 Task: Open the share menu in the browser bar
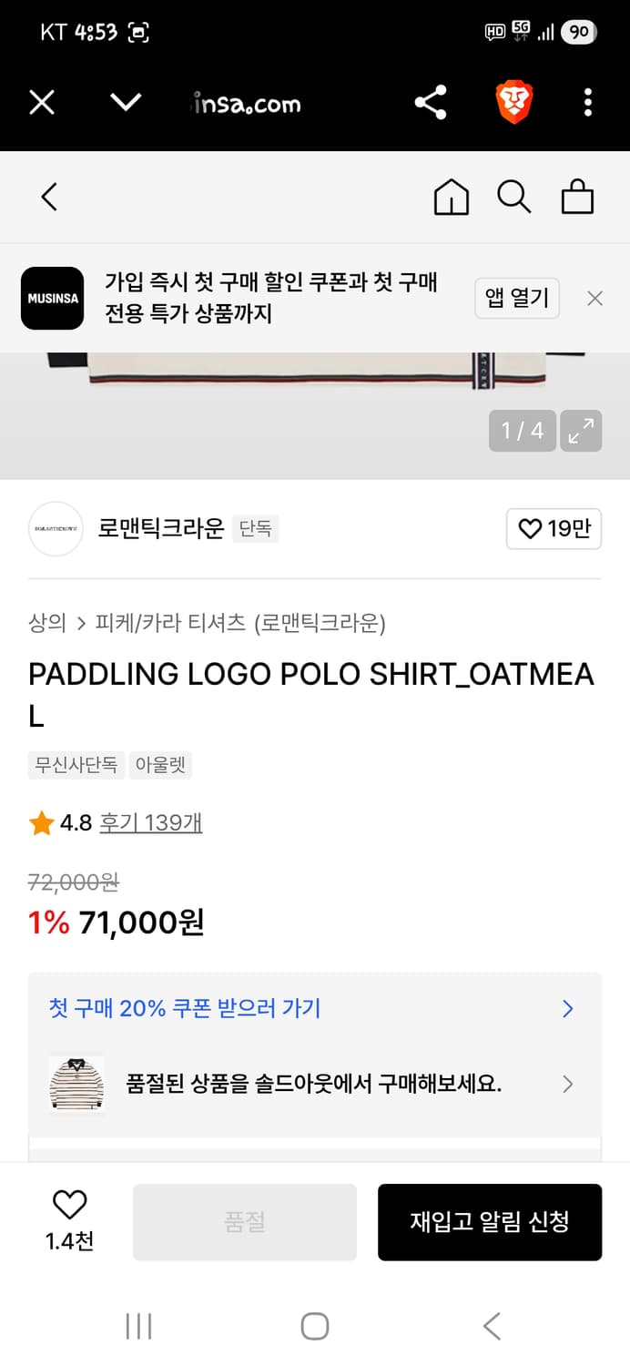[x=429, y=102]
